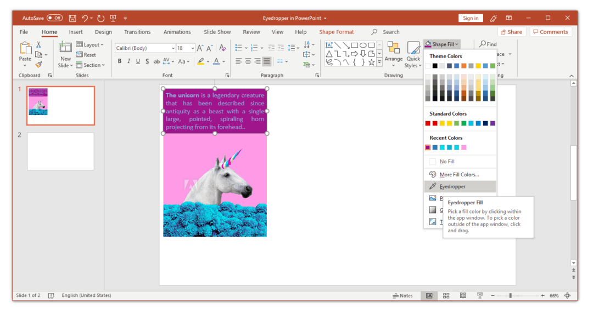
Task: Toggle the AutoSave switch
Action: [x=54, y=18]
